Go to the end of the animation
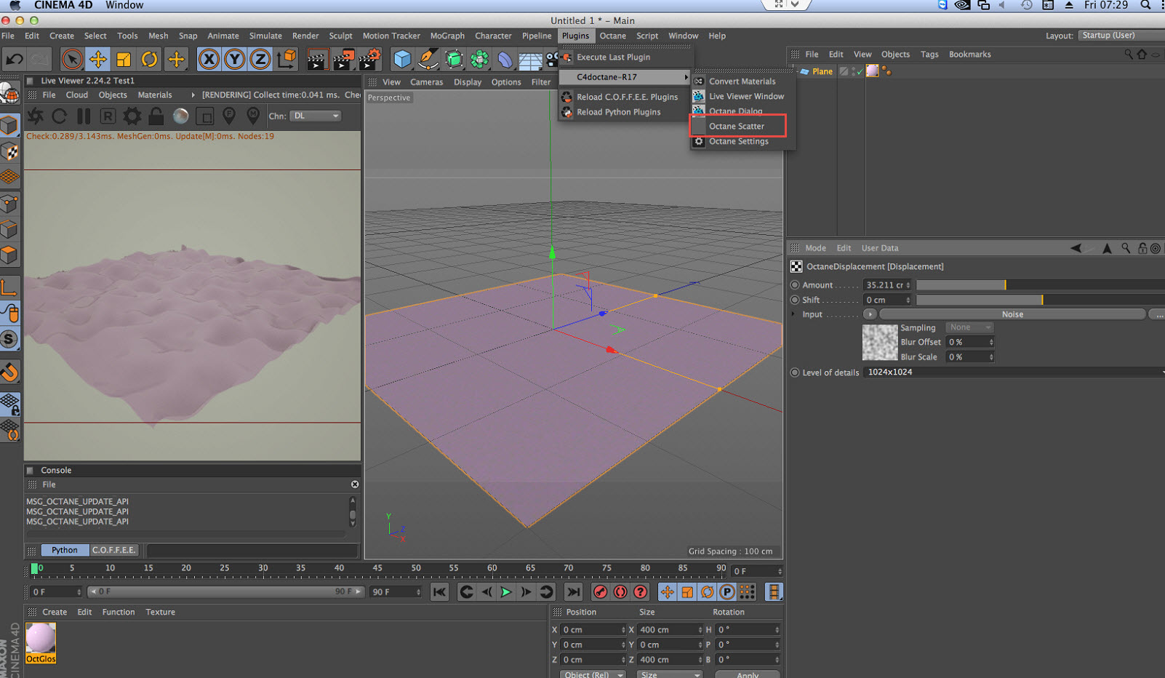The height and width of the screenshot is (678, 1165). (573, 592)
